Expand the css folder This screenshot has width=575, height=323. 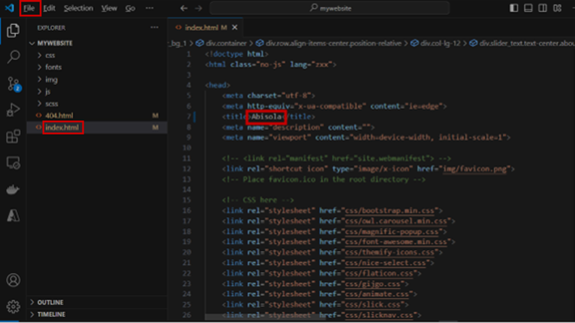50,55
